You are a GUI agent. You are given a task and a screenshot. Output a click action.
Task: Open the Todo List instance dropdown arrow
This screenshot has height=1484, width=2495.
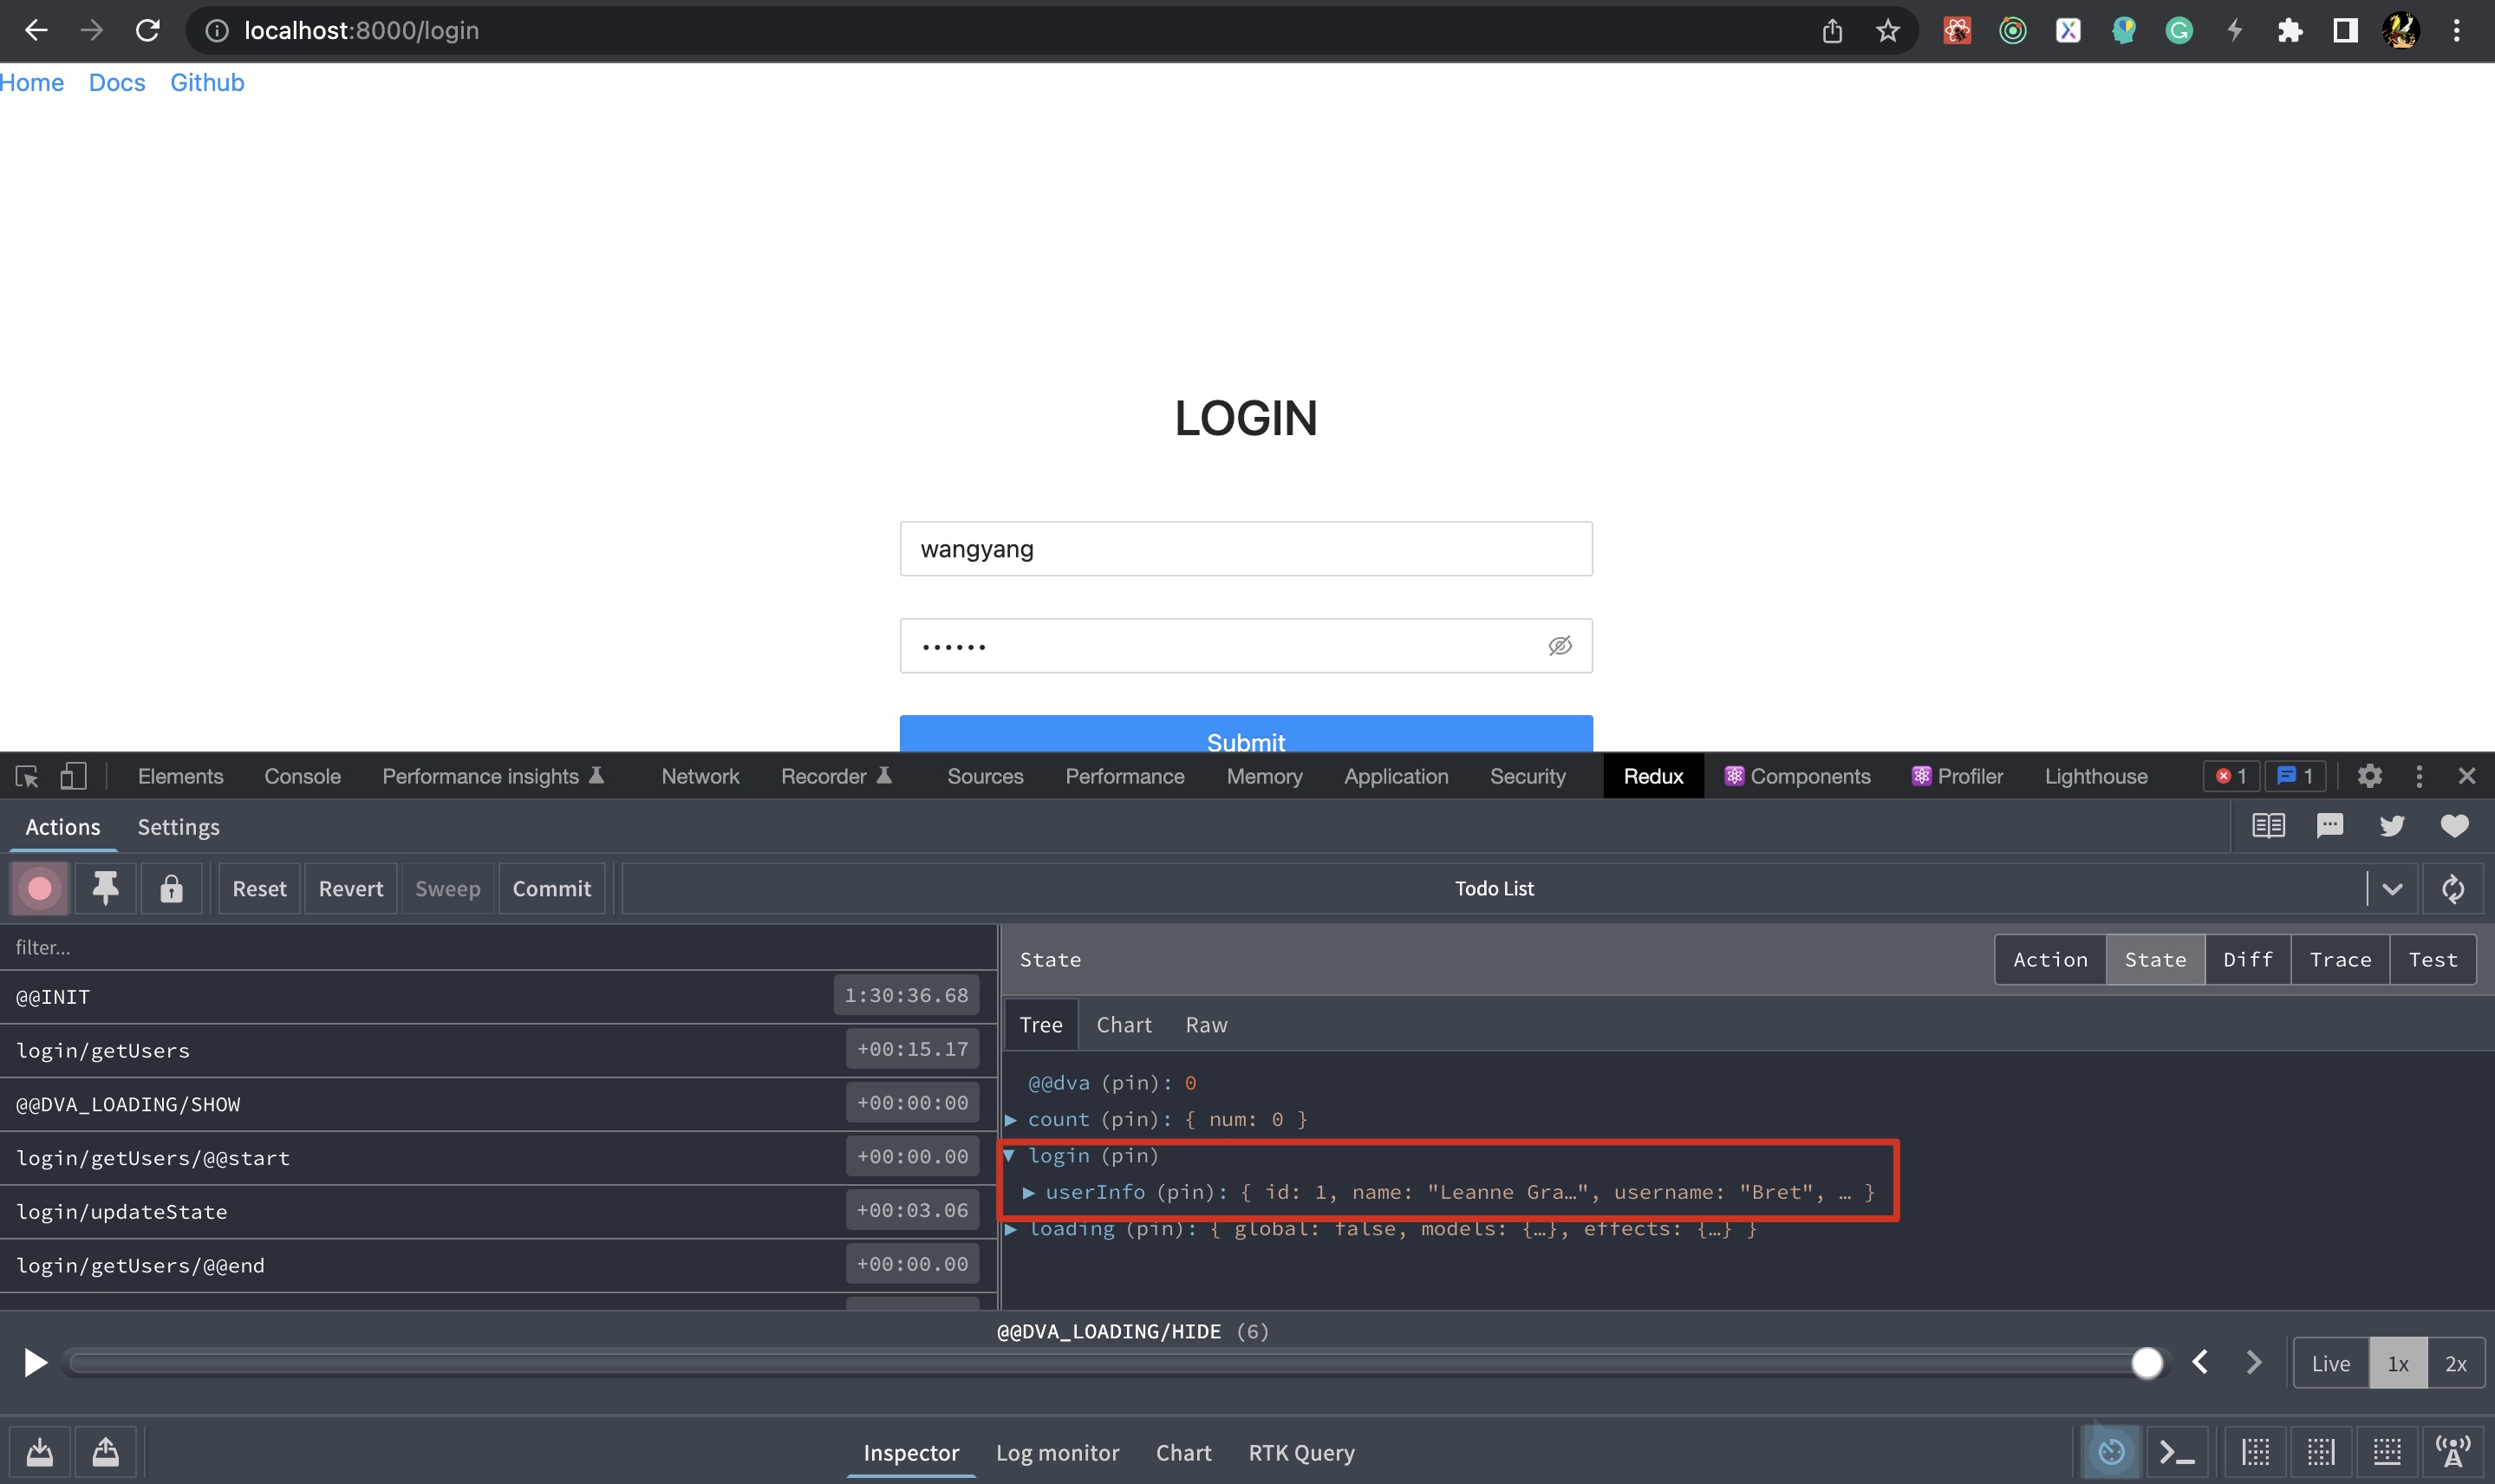pos(2392,888)
